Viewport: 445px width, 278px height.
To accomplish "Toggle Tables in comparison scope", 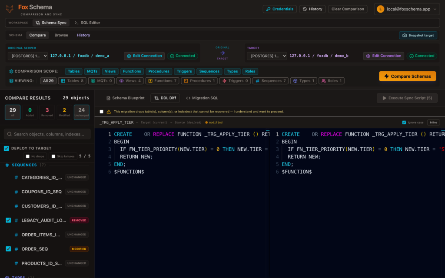I will pos(73,72).
